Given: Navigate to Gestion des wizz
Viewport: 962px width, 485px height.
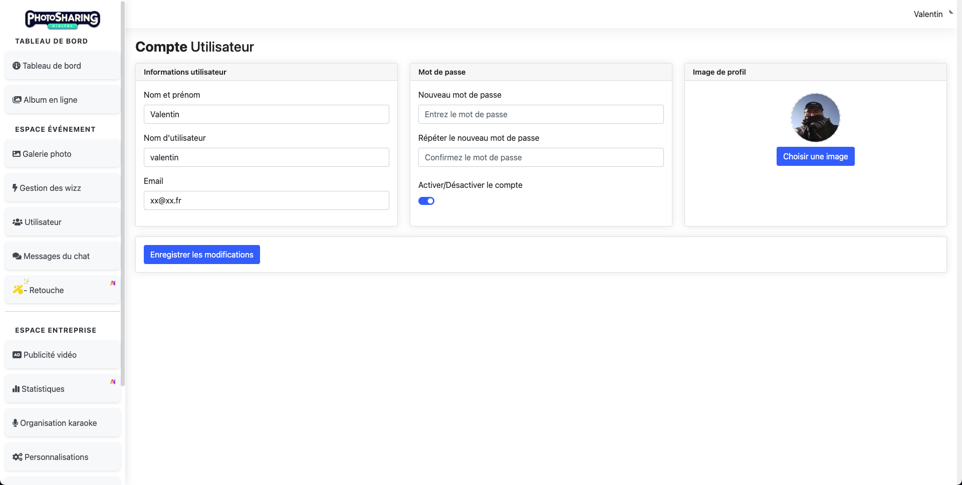Looking at the screenshot, I should [x=63, y=188].
